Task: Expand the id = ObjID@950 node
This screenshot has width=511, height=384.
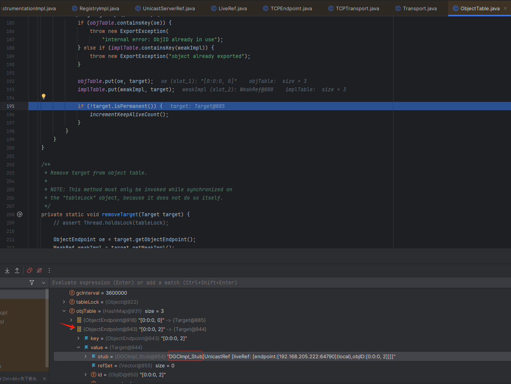Action: tap(86, 375)
